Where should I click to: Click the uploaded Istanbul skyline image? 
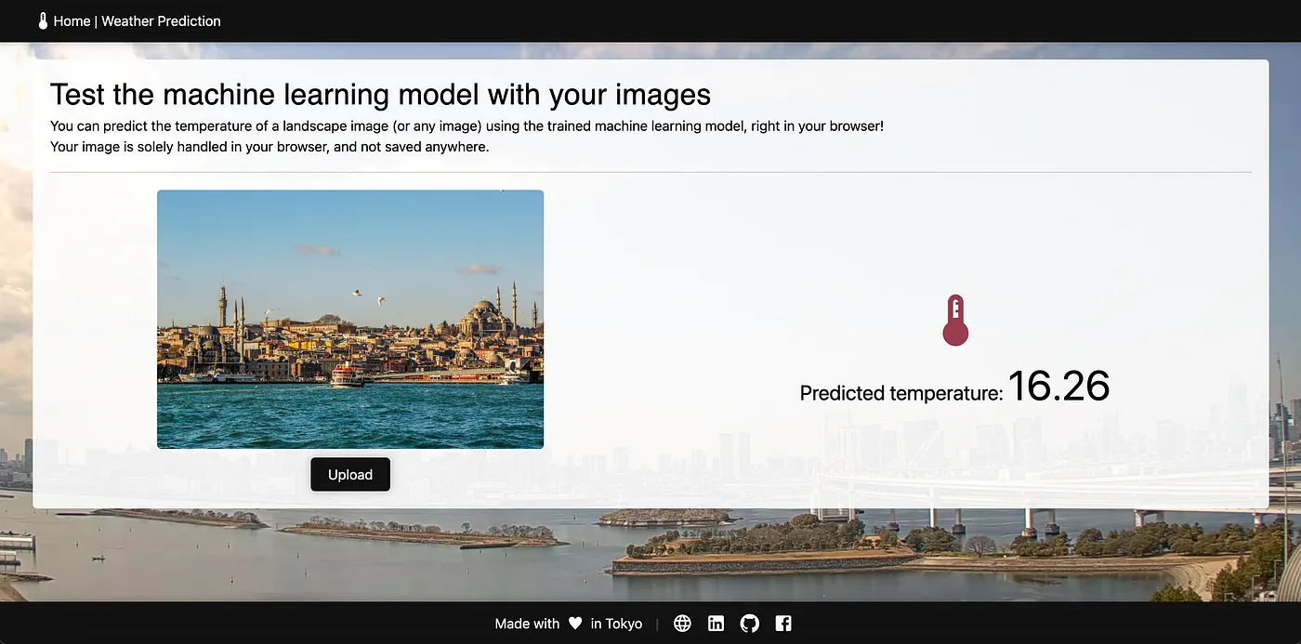coord(350,319)
